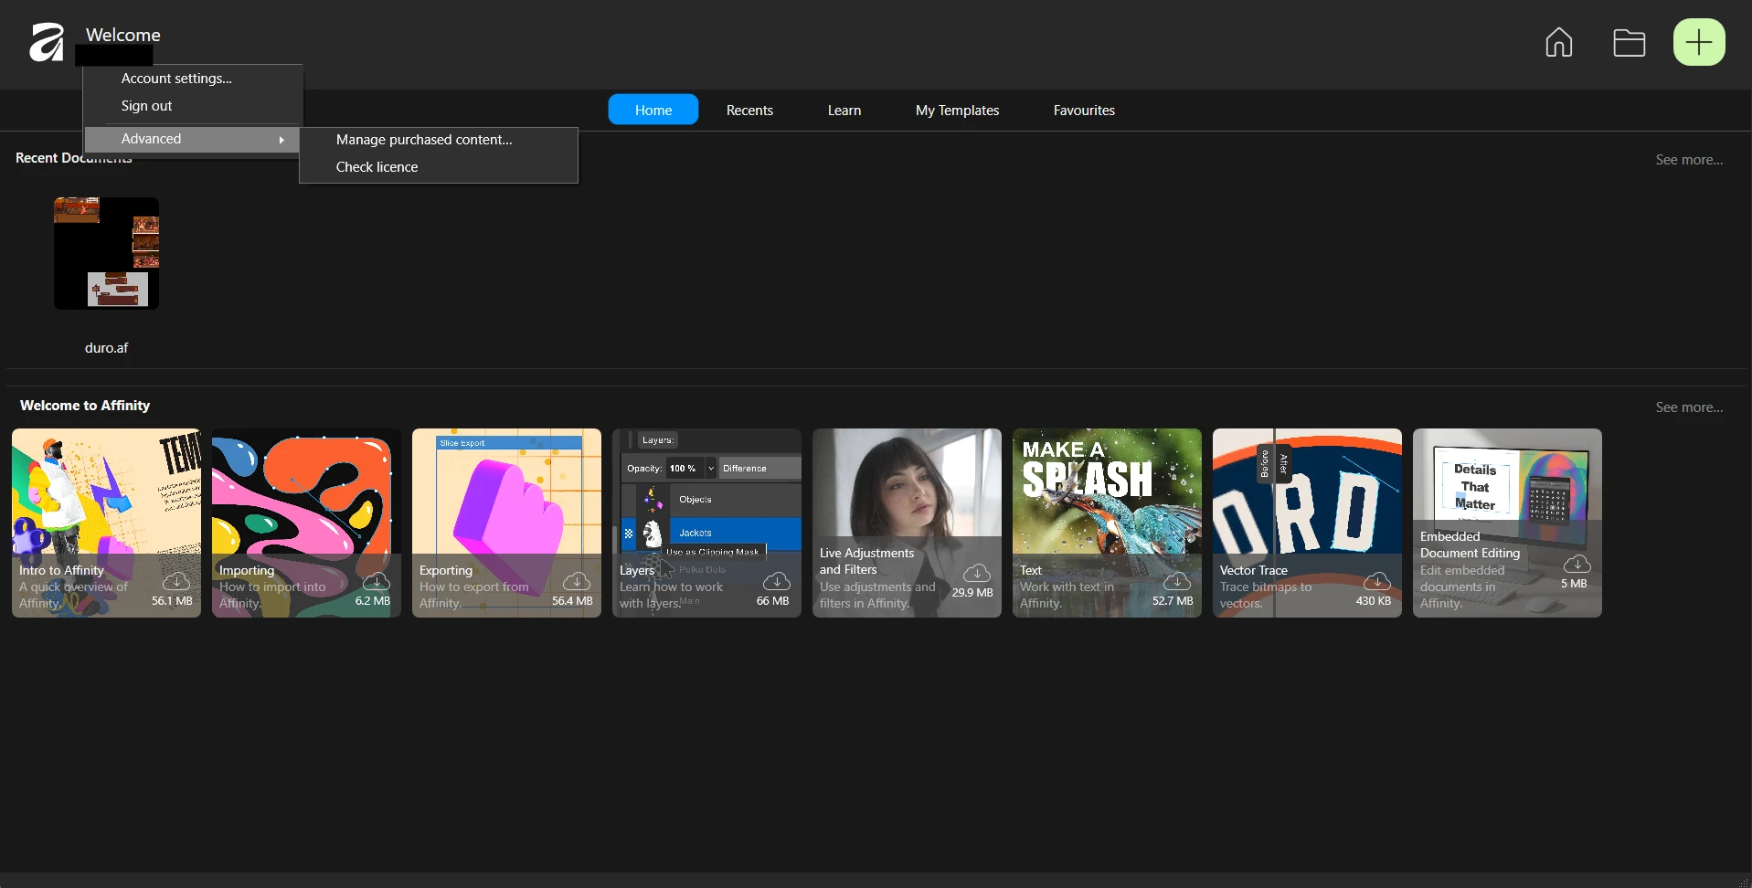
Task: Switch to the Recents tab
Action: pyautogui.click(x=749, y=110)
